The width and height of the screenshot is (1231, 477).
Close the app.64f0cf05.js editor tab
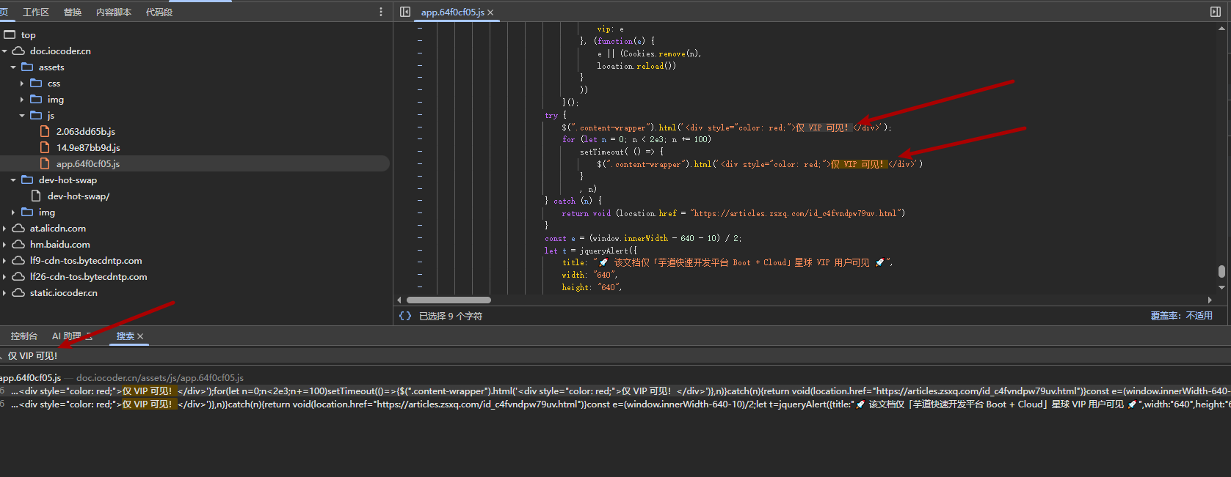tap(490, 12)
